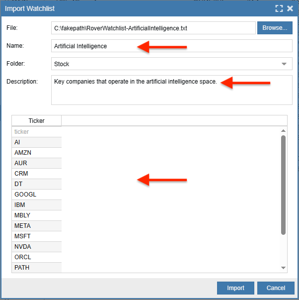Click the ticker list scroll down arrow
Screen dimensions: 299x300
pyautogui.click(x=283, y=268)
